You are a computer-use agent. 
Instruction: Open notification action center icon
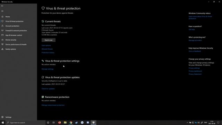pos(218,123)
